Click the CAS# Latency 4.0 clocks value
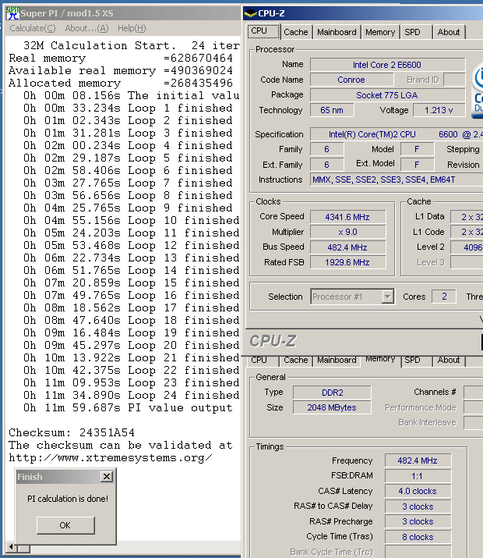Viewport: 483px width, 558px height. pyautogui.click(x=418, y=491)
